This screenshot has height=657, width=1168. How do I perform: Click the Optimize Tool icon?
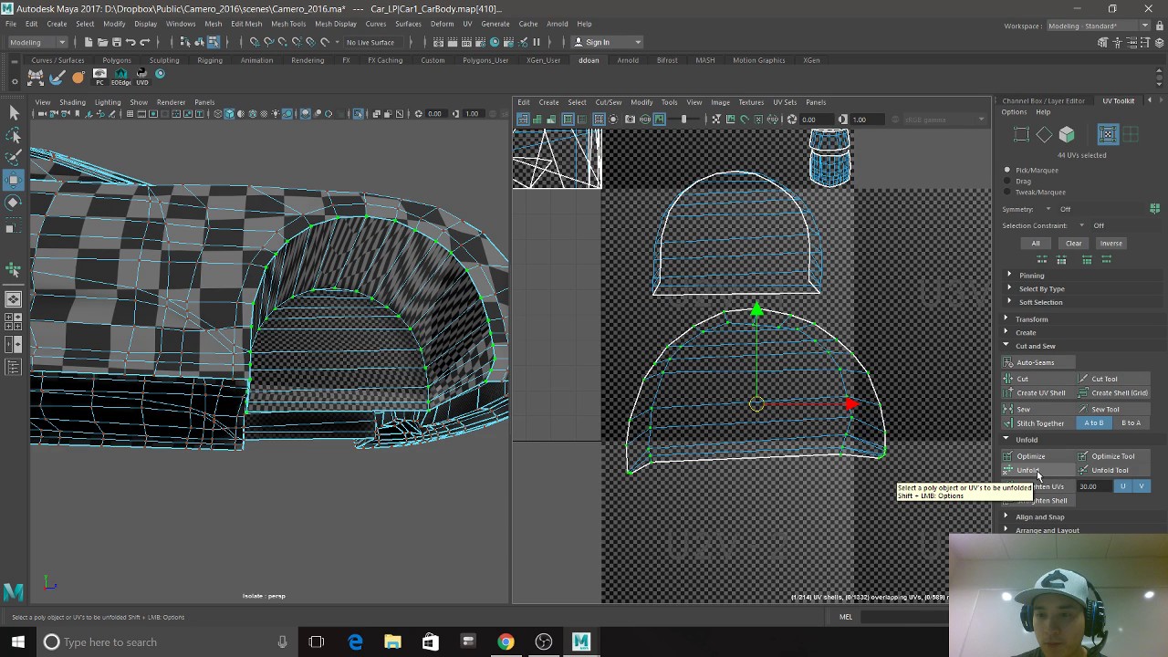click(x=1083, y=456)
